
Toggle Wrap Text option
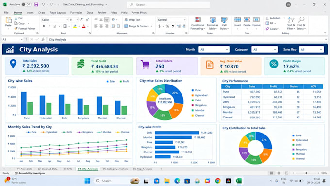132,20
